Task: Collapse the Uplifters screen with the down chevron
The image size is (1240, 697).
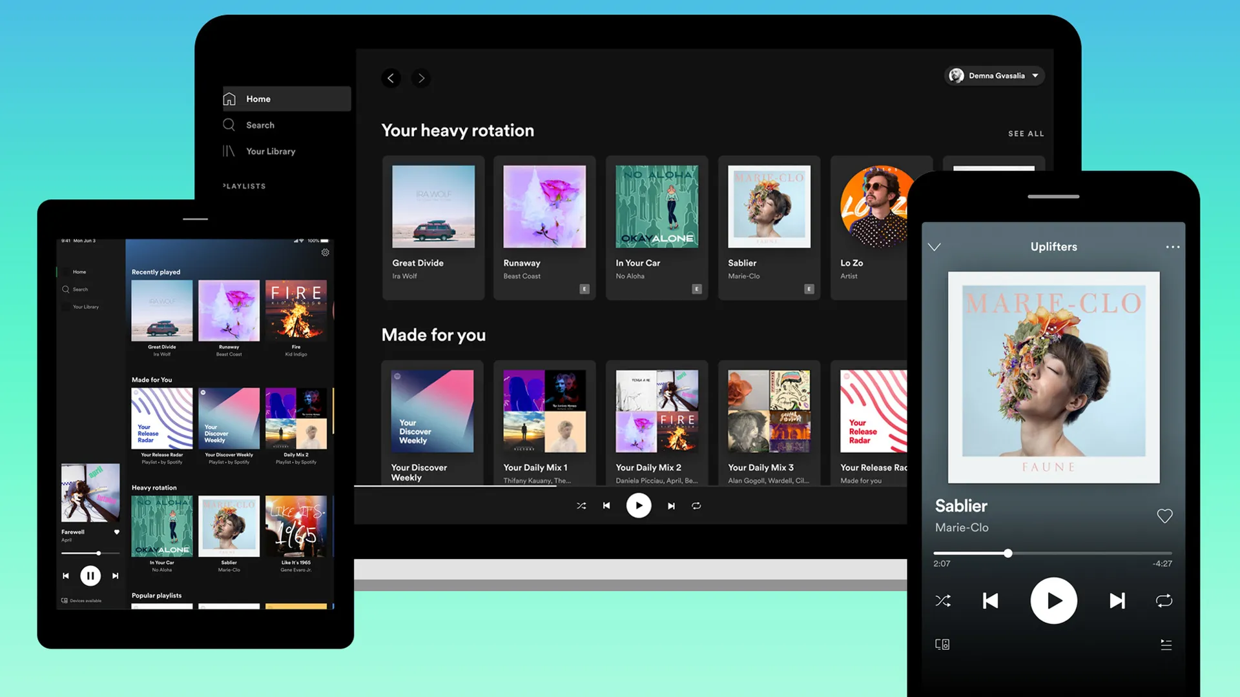Action: [x=935, y=247]
